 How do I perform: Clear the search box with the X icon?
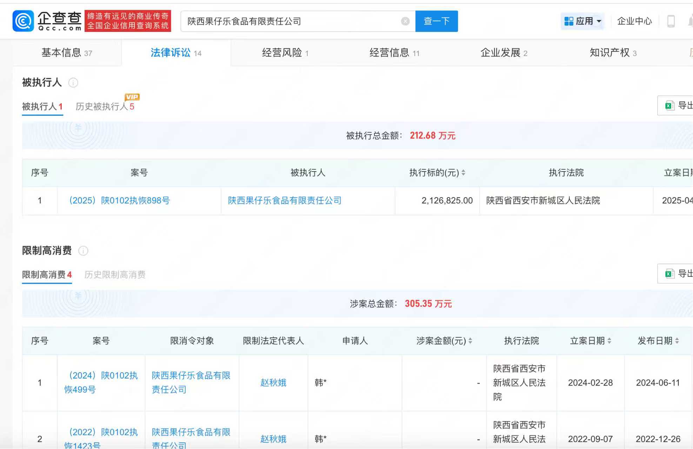tap(405, 21)
